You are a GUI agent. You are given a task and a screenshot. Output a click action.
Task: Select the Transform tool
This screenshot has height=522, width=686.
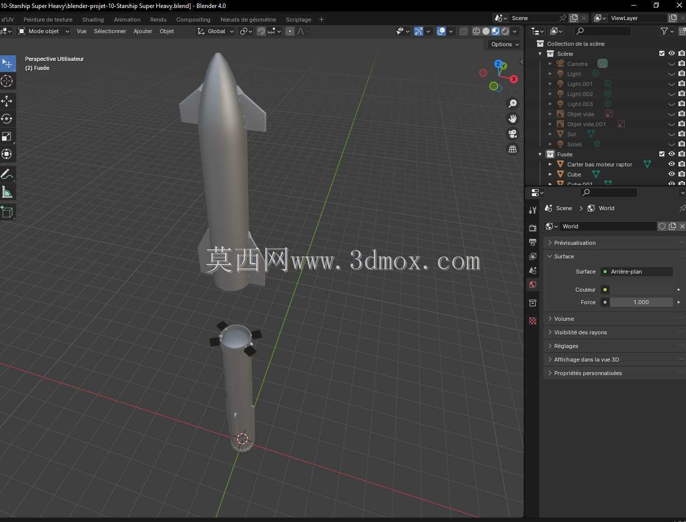coord(7,154)
